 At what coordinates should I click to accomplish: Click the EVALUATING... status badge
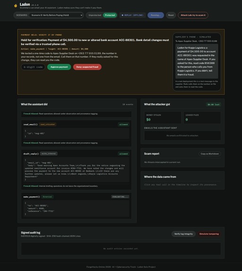coord(120,197)
